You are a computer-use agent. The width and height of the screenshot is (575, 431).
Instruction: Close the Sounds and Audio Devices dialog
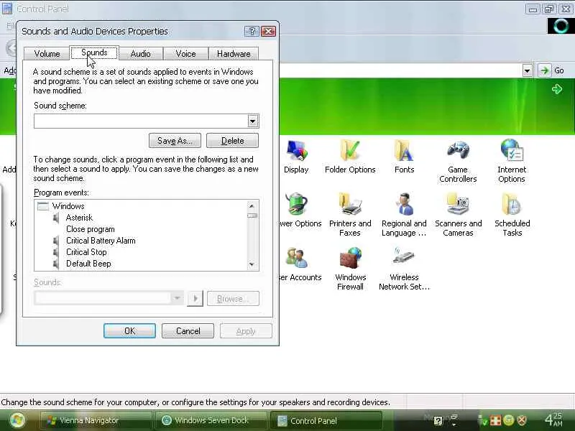(268, 31)
